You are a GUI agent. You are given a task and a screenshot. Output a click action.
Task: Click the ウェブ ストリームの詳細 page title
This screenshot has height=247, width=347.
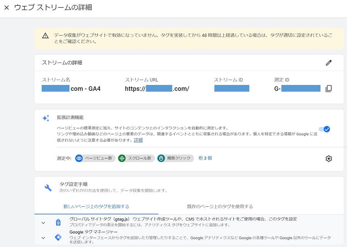click(x=53, y=7)
